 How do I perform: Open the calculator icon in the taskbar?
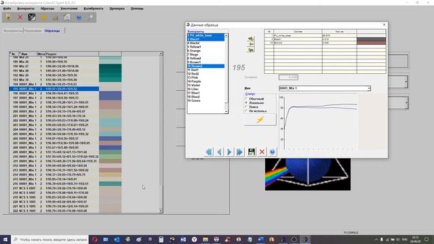click(x=161, y=239)
